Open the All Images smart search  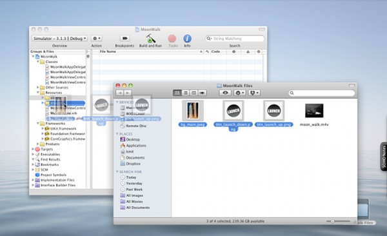coord(132,195)
